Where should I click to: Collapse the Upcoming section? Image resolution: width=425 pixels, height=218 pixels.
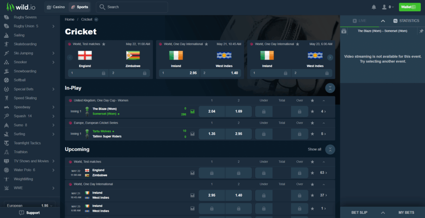[x=330, y=150]
